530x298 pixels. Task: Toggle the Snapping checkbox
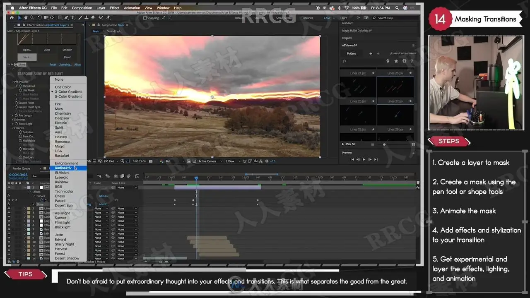click(145, 18)
